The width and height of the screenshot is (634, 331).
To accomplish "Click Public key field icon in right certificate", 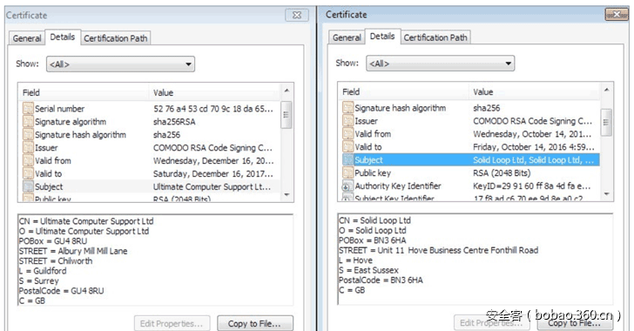I will pyautogui.click(x=347, y=172).
